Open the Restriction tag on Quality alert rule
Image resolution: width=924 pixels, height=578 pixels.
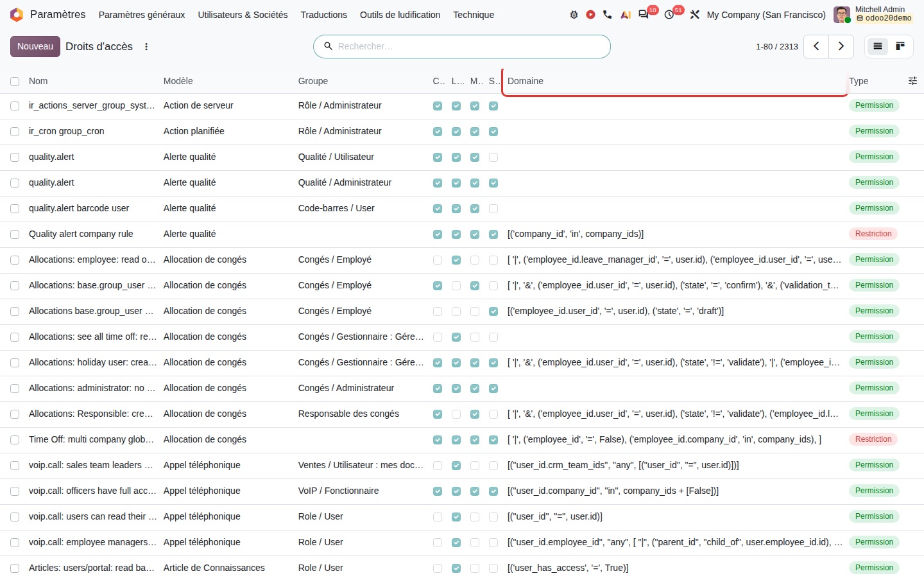tap(873, 234)
